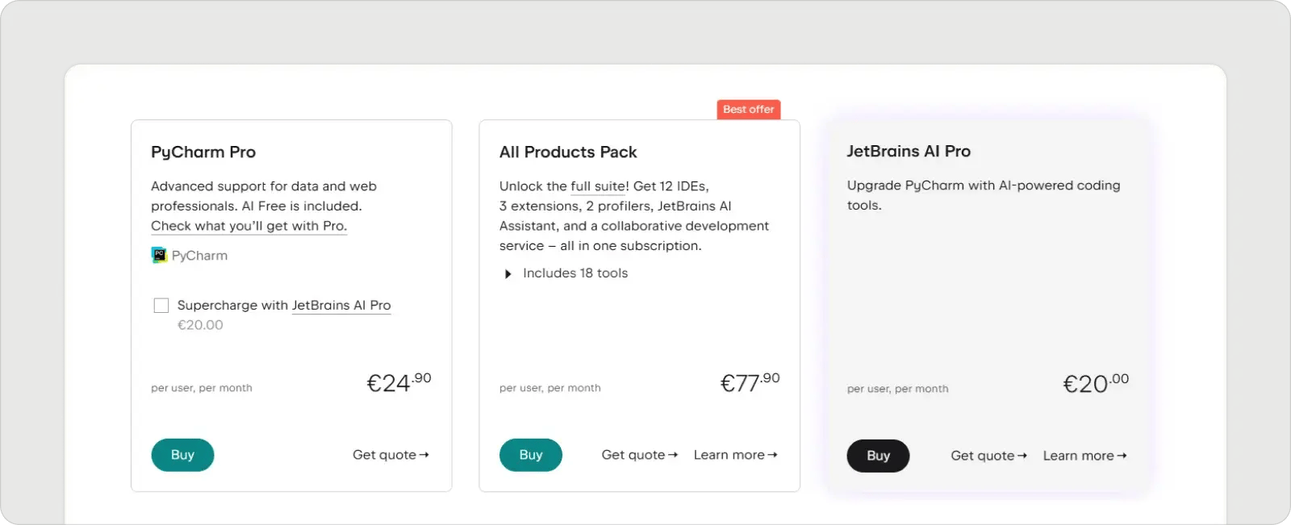Click the red Best offer badge

click(x=748, y=110)
